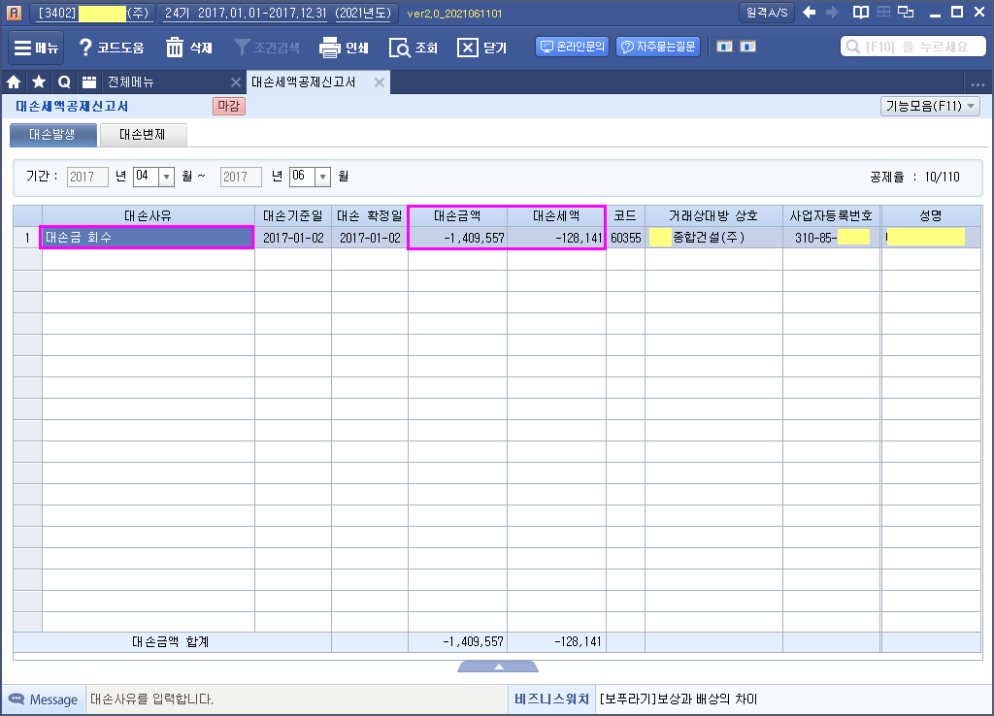Expand the end month dropdown

pyautogui.click(x=322, y=177)
